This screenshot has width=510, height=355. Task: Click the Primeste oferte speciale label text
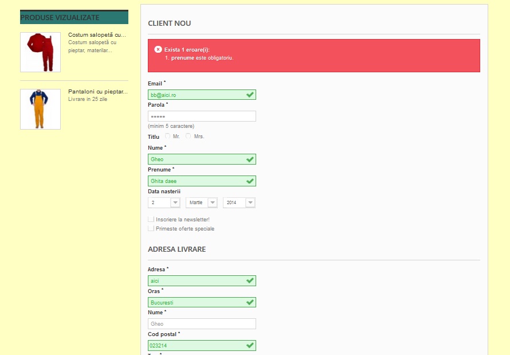pos(185,228)
